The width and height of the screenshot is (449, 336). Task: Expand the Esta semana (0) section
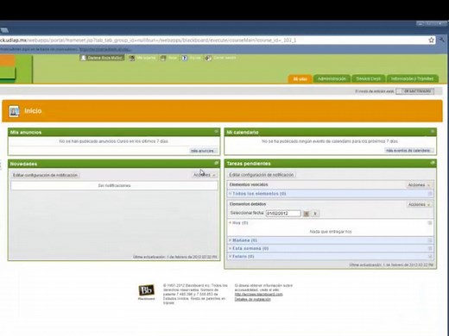tap(249, 248)
